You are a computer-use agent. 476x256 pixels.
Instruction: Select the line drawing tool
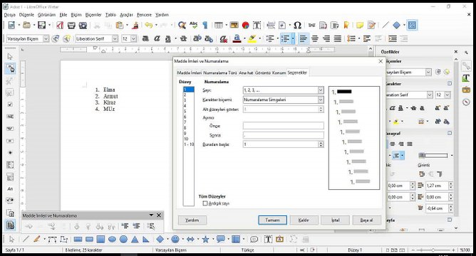point(26,240)
